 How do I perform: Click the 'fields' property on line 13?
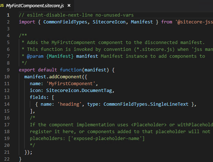point(38,97)
